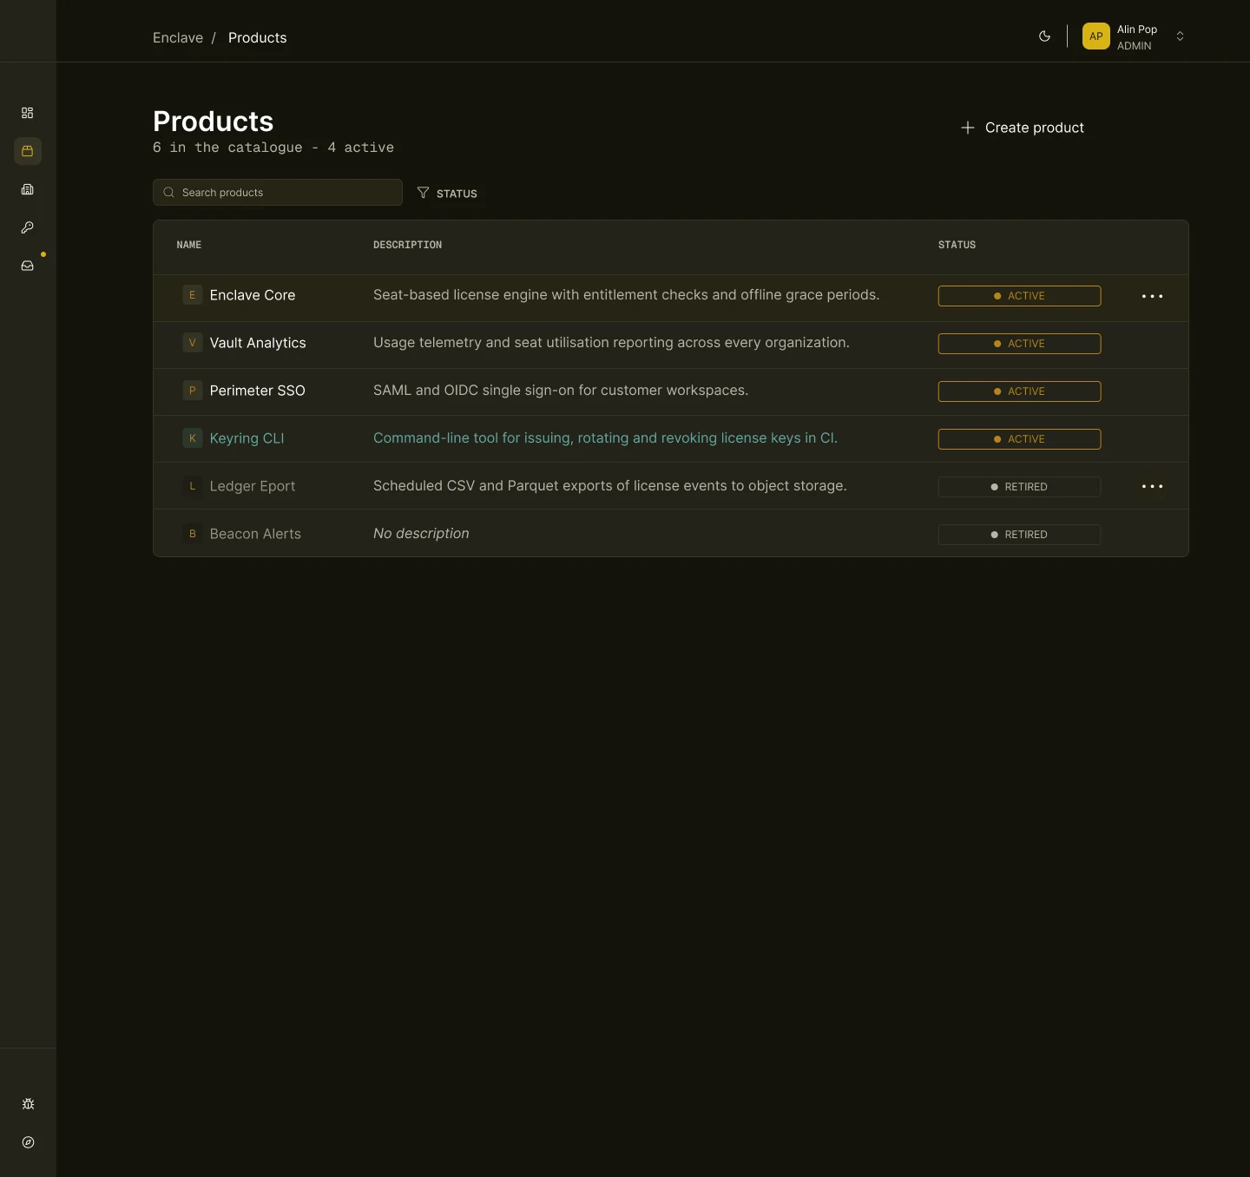Open the Keyring CLI product link
The height and width of the screenshot is (1177, 1250).
[x=247, y=438]
